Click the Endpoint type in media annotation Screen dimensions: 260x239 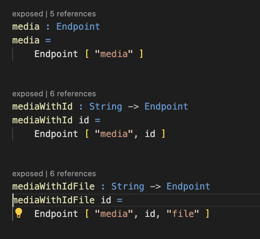(78, 27)
